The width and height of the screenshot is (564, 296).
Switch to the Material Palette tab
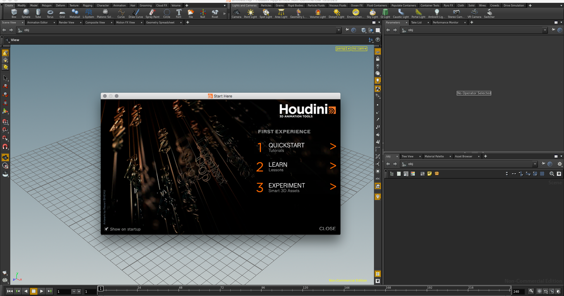point(434,156)
